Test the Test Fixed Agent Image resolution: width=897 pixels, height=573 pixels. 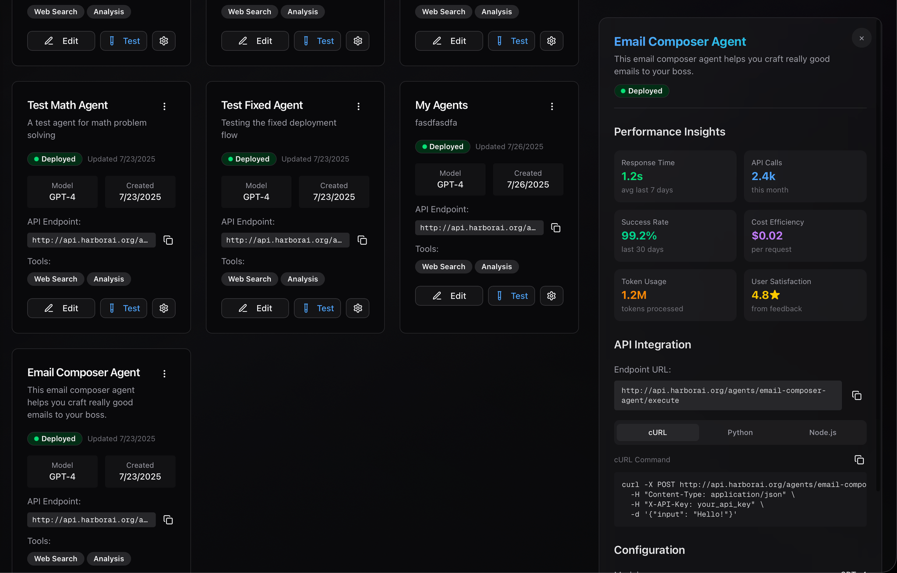pyautogui.click(x=317, y=308)
